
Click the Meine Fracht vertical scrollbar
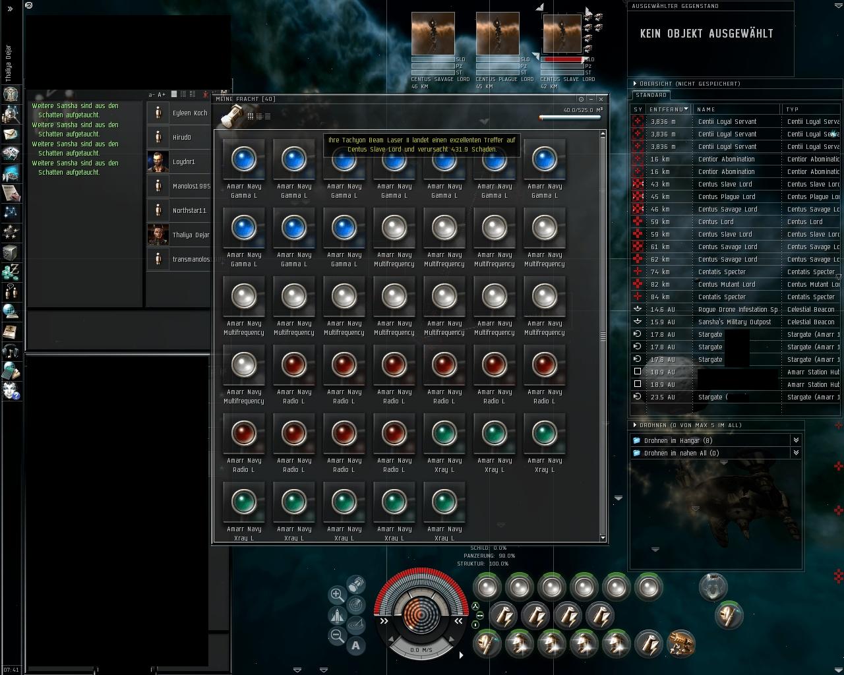603,336
